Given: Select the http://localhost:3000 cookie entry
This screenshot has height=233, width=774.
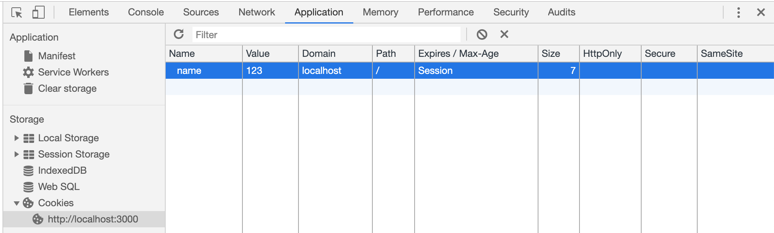Looking at the screenshot, I should [93, 219].
